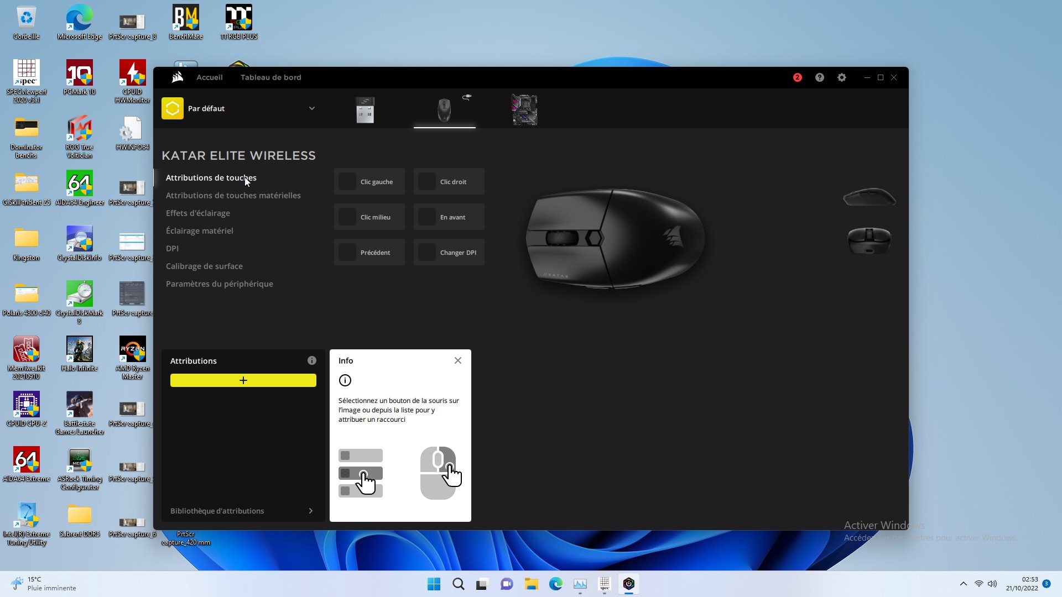The height and width of the screenshot is (597, 1062).
Task: Expand Bibliothèque d'attributions
Action: tap(243, 511)
